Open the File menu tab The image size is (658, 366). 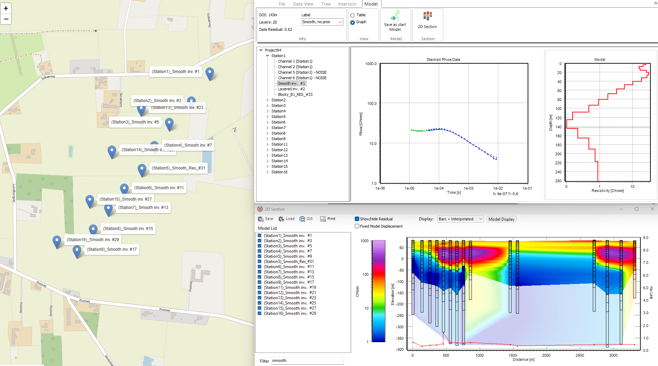282,4
